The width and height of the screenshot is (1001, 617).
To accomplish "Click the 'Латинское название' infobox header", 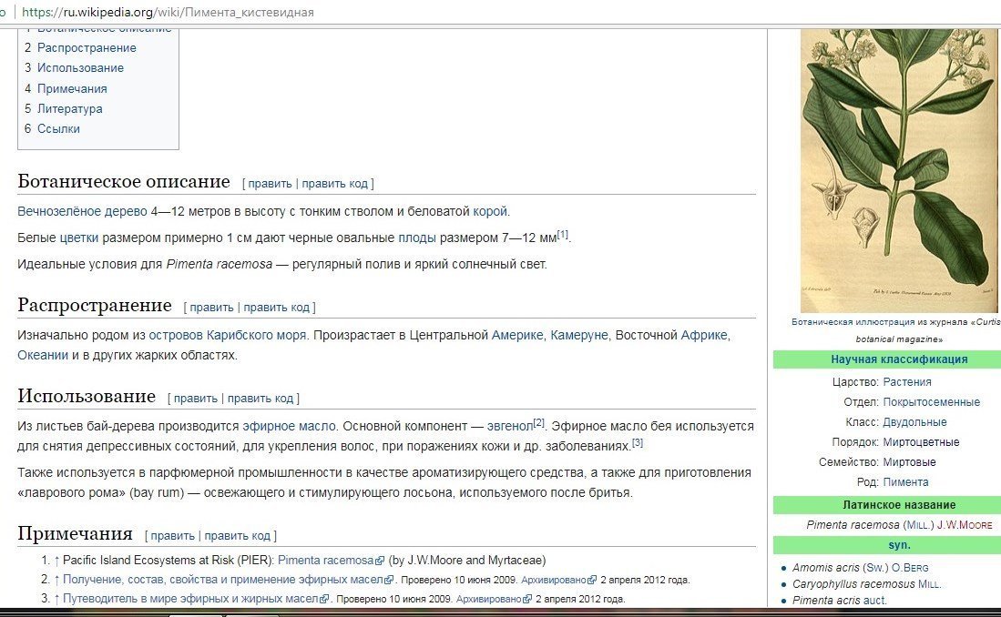I will [899, 505].
